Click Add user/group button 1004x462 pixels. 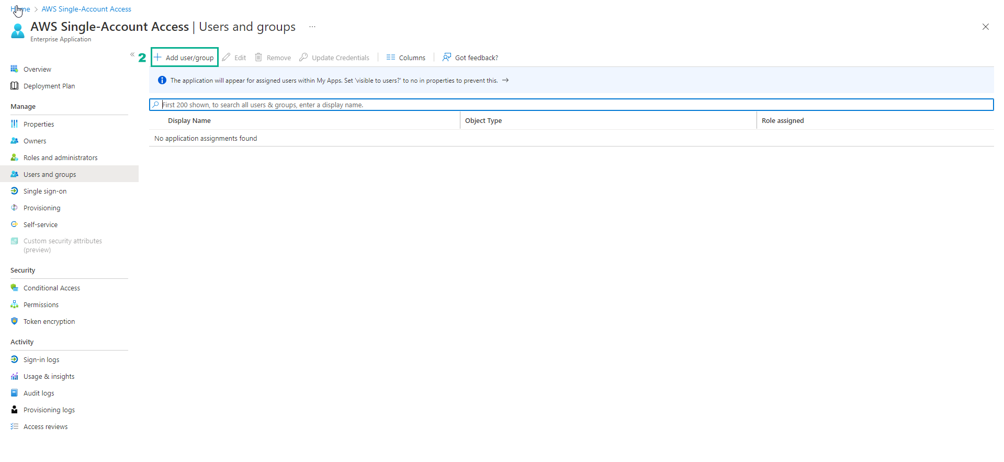(x=185, y=58)
